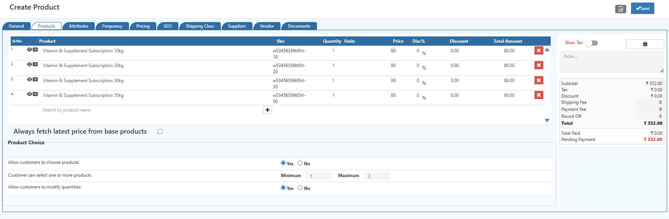
Task: Select No for allow customers to choose products
Action: point(300,163)
